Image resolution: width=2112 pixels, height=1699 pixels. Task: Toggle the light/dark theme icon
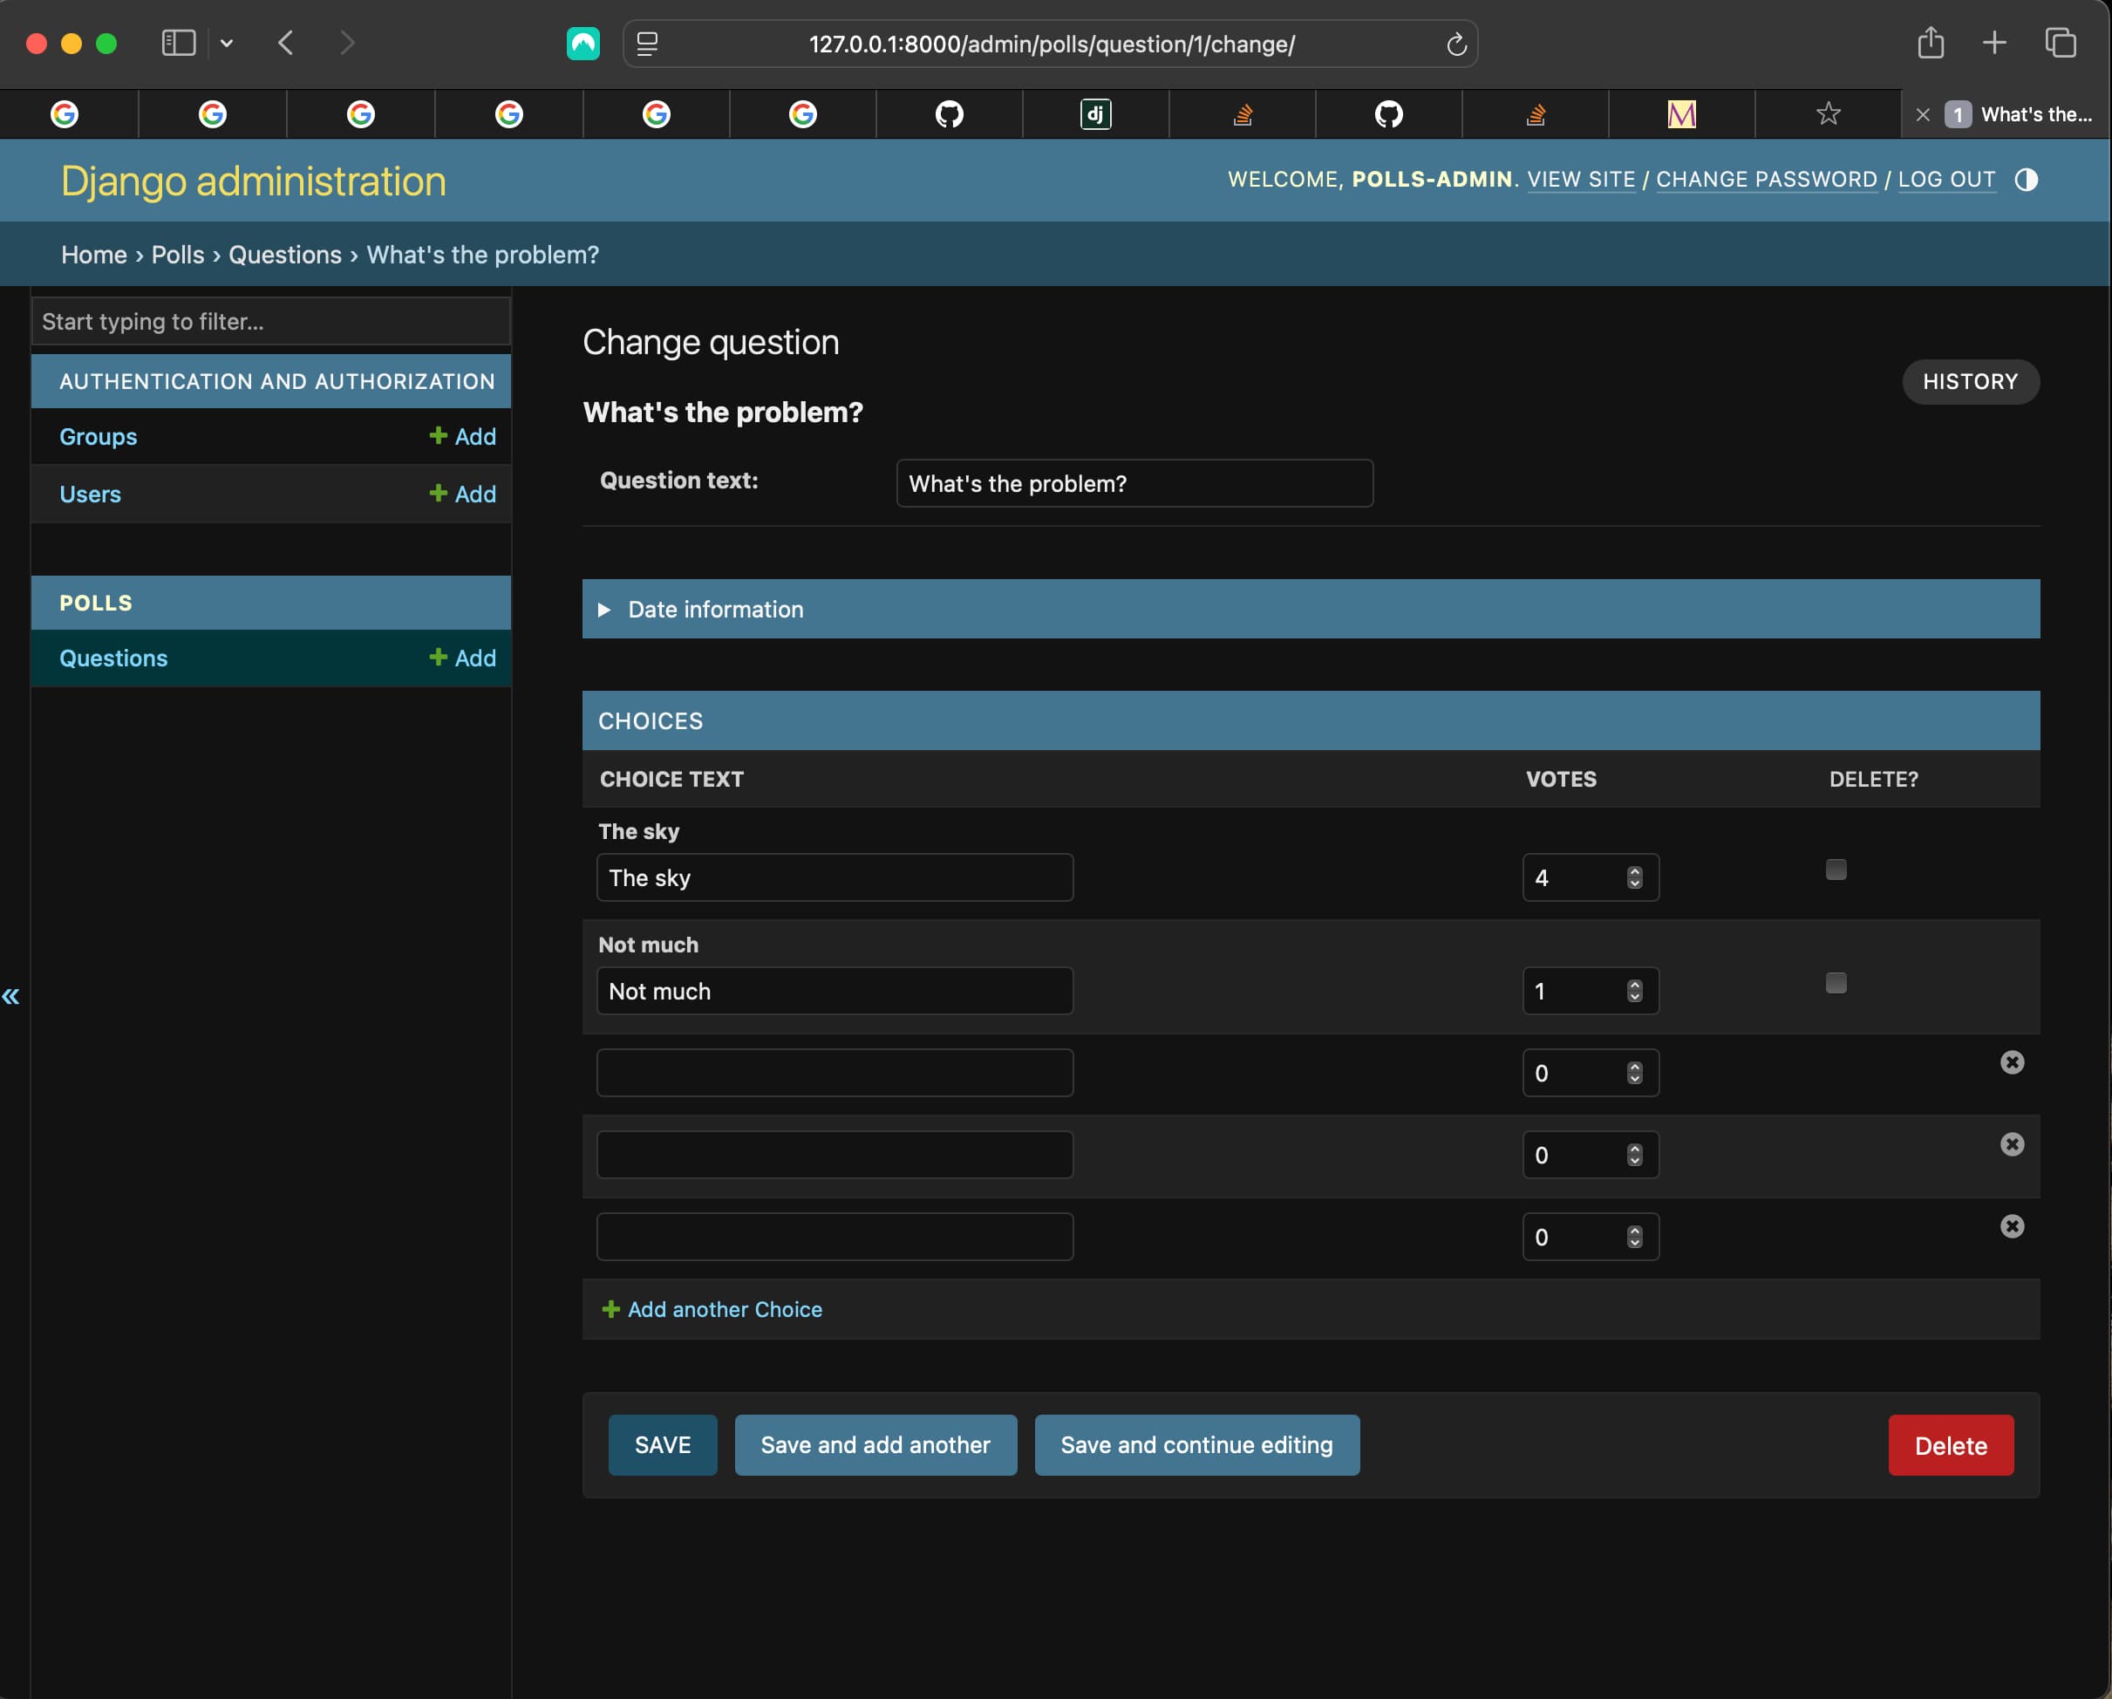pos(2026,180)
